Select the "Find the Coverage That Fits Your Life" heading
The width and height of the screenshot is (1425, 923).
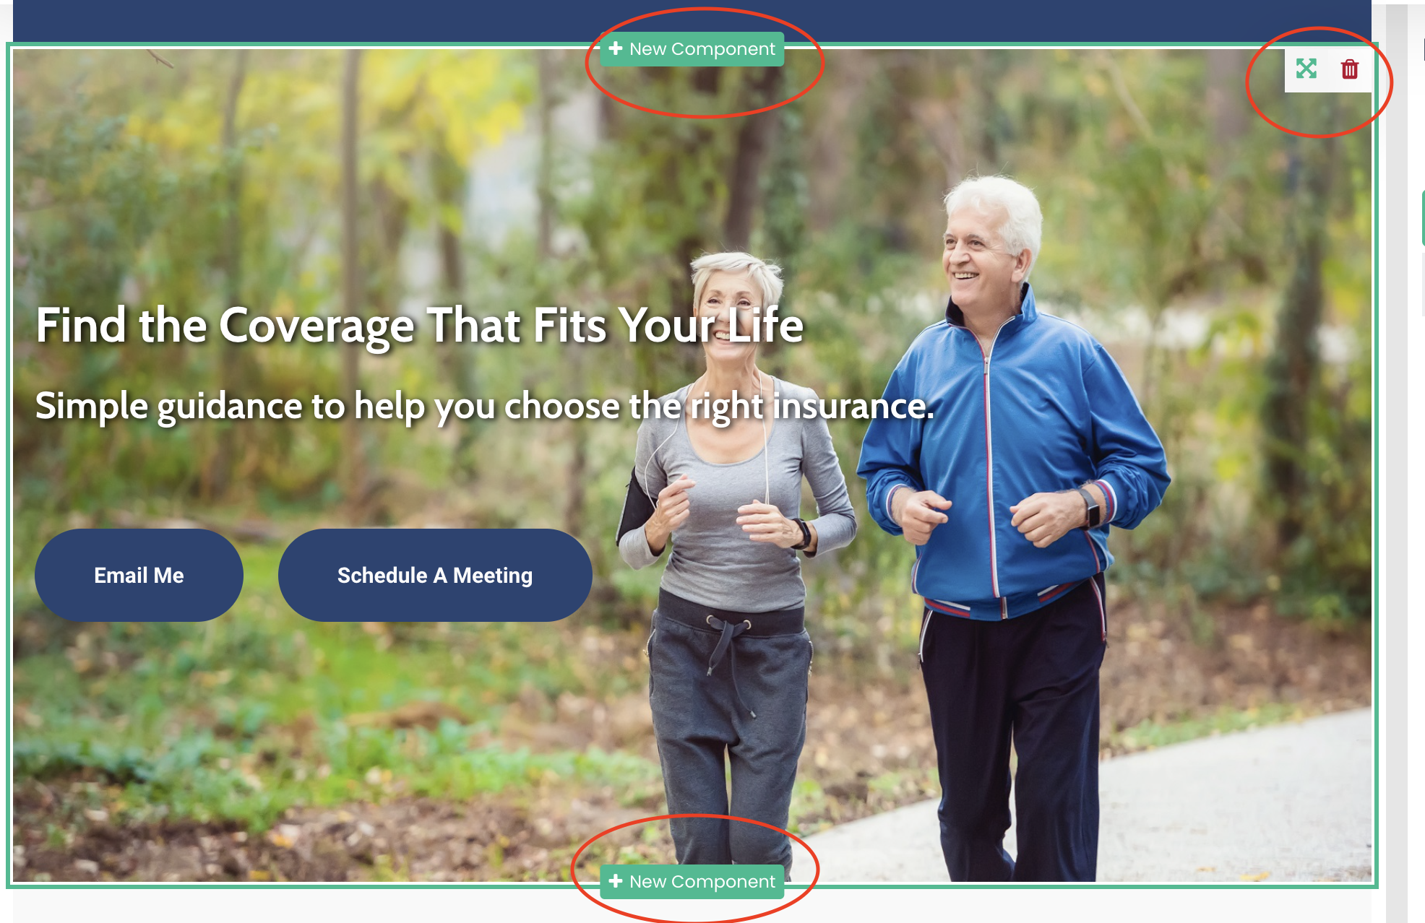click(419, 326)
